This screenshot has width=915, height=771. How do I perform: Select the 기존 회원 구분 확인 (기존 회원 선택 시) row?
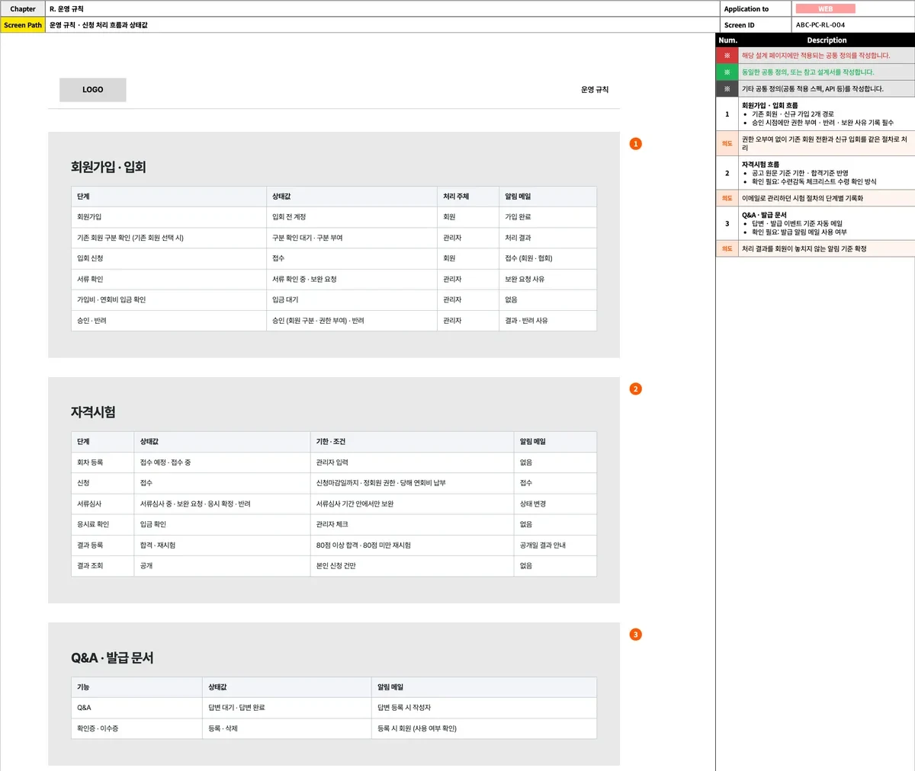click(x=333, y=238)
